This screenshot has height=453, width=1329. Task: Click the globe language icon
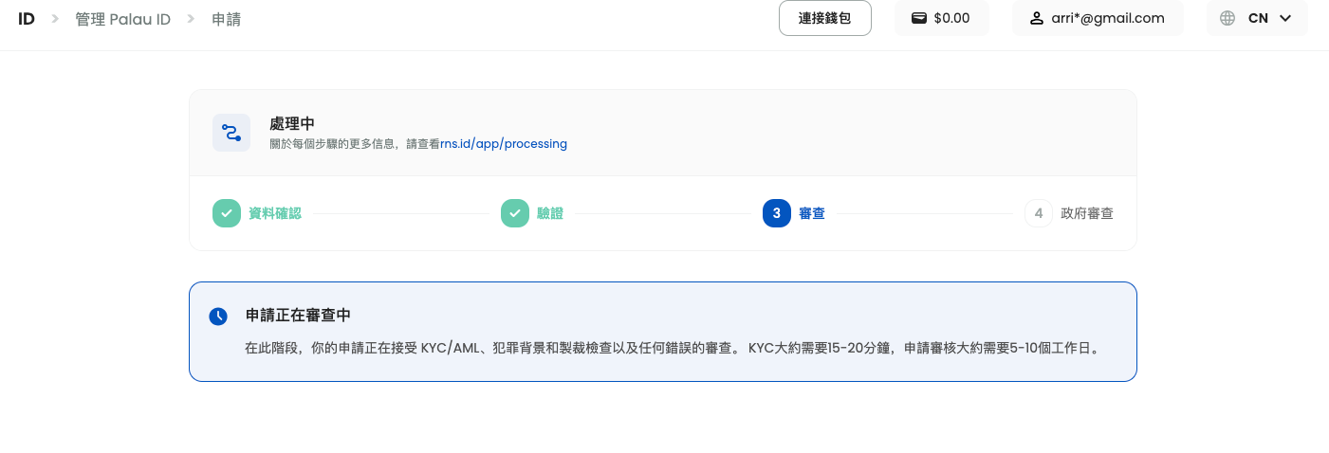(1227, 18)
